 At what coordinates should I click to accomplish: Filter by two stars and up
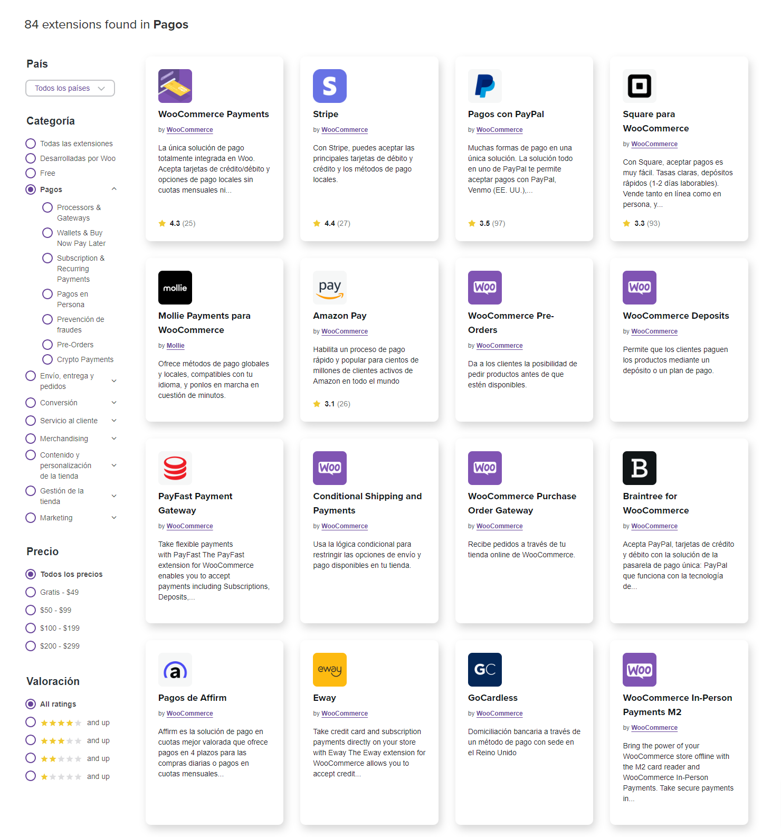point(31,758)
